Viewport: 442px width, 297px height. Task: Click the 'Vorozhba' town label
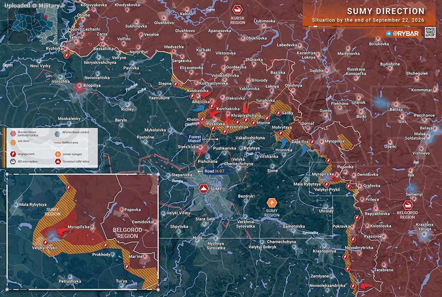(x=61, y=81)
